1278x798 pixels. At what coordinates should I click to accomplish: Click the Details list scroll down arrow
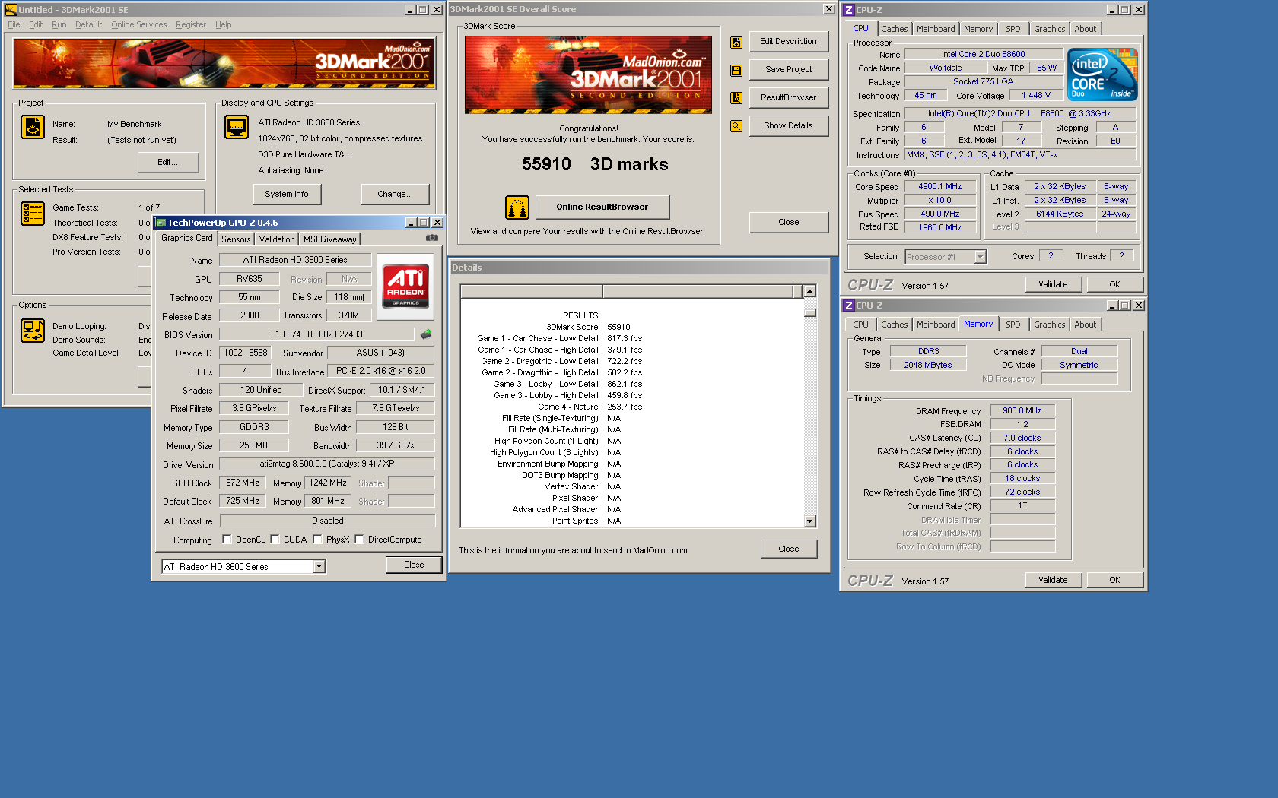(809, 521)
